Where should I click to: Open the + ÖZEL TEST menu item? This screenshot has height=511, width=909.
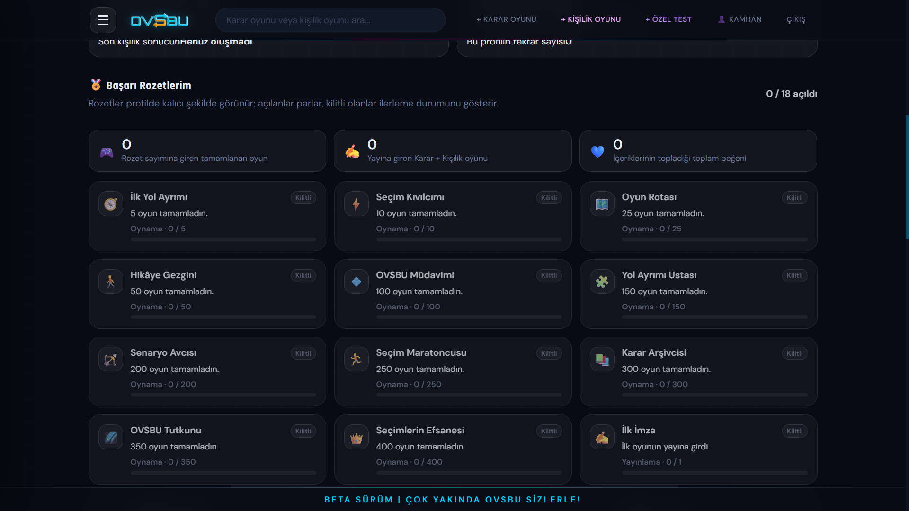coord(668,19)
